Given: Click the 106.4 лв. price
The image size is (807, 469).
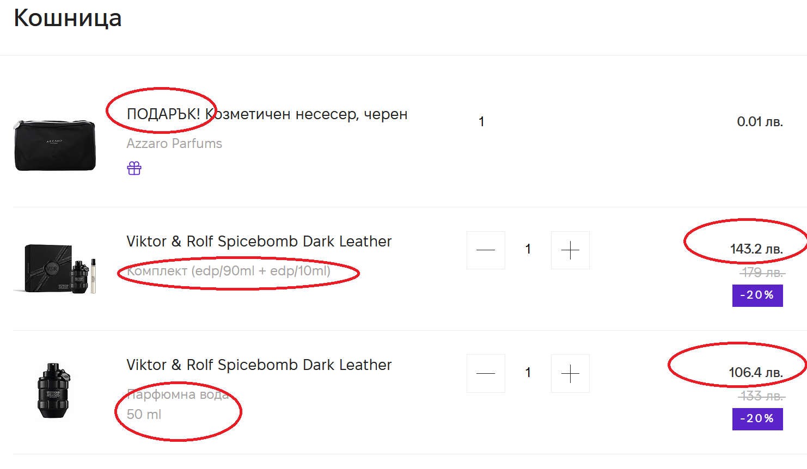Looking at the screenshot, I should coord(755,373).
